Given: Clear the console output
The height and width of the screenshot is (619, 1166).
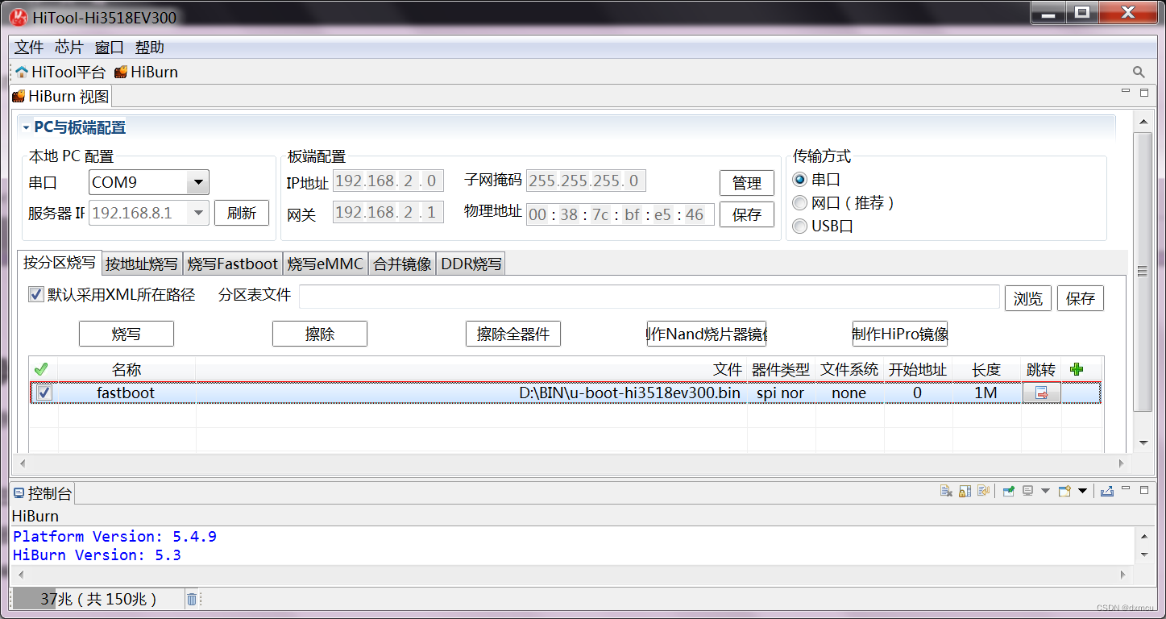Looking at the screenshot, I should tap(946, 491).
